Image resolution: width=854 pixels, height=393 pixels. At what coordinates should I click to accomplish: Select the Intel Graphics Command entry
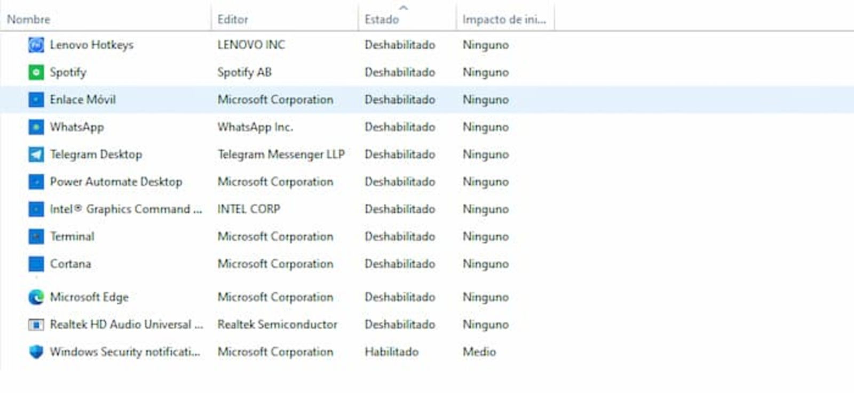[126, 209]
